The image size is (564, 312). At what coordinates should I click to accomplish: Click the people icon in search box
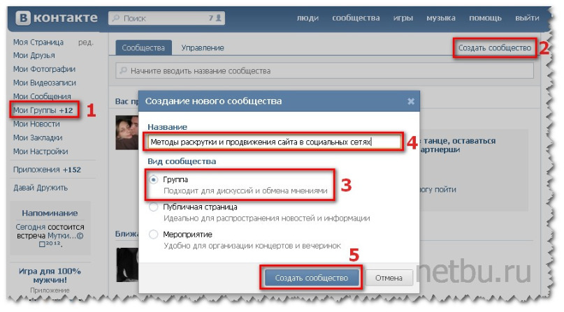(x=218, y=17)
